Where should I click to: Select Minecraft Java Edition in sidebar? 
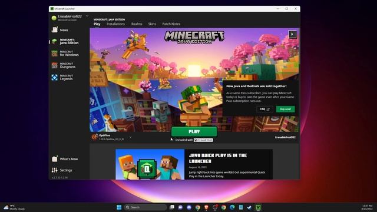[65, 42]
